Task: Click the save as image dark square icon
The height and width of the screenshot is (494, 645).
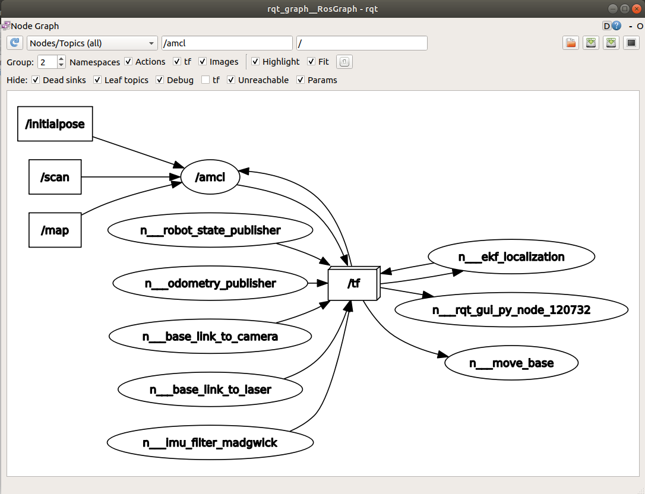Action: (631, 43)
